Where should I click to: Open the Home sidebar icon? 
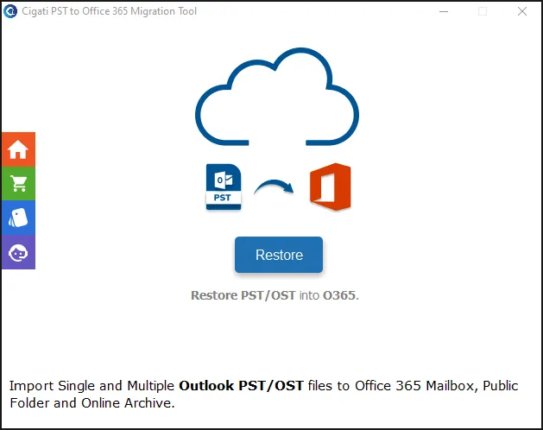[18, 149]
